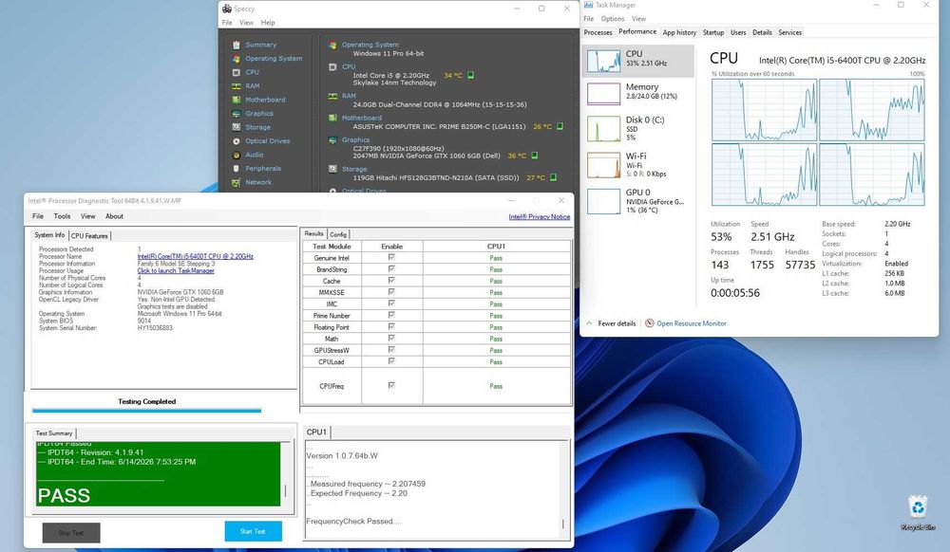The image size is (950, 552).
Task: Click RAM icon in Speccy summary pane
Action: point(332,96)
